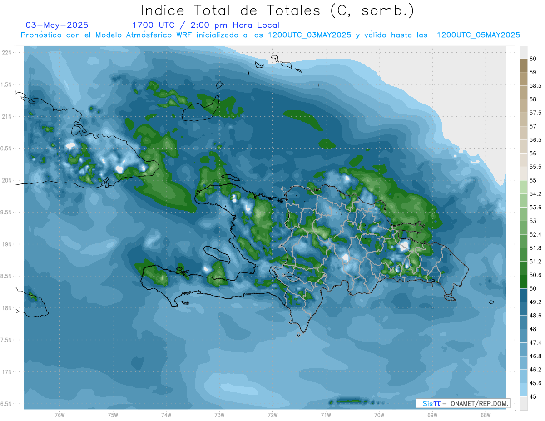Click the colorbar value '48.6'

point(535,316)
